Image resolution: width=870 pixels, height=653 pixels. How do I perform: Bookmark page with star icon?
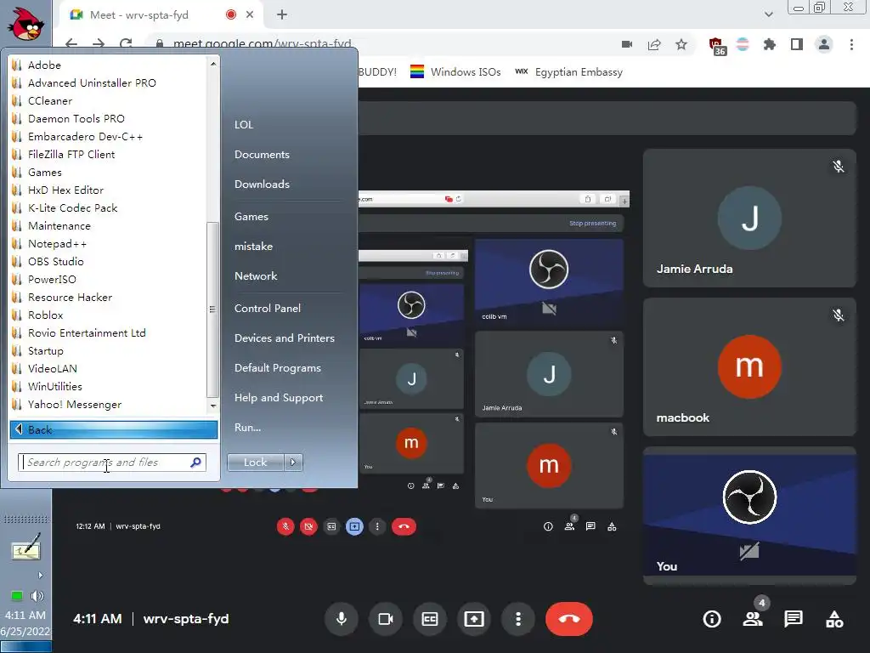point(681,44)
